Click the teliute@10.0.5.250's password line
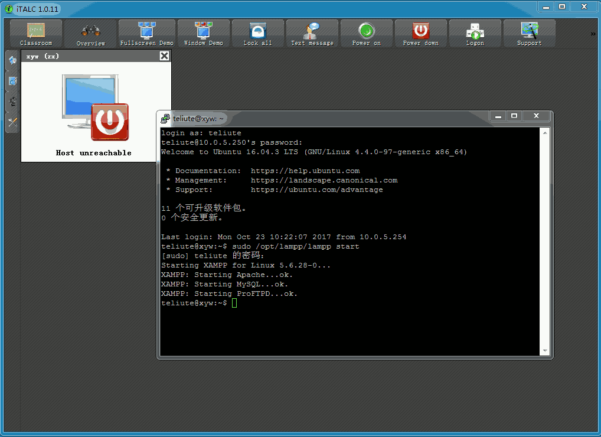 tap(231, 142)
